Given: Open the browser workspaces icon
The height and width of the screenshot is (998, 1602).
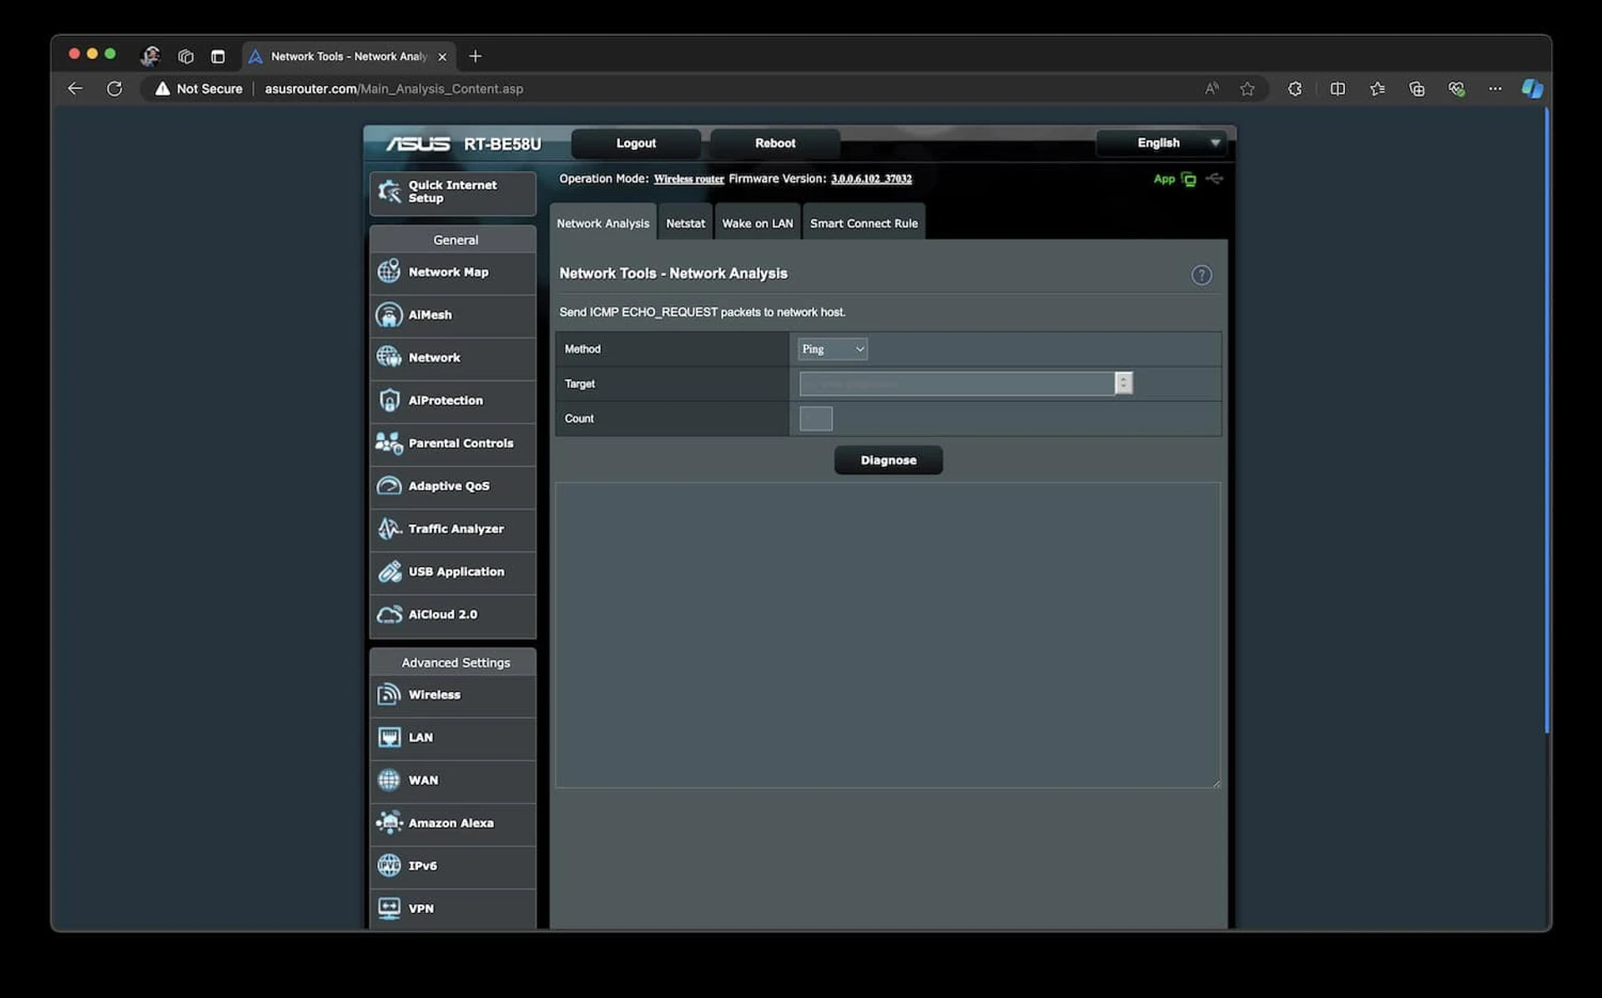Looking at the screenshot, I should [185, 57].
